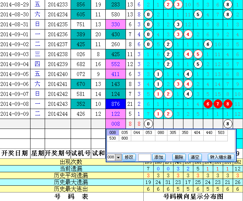Click circled 0 in the 008 prediction row

[149, 124]
